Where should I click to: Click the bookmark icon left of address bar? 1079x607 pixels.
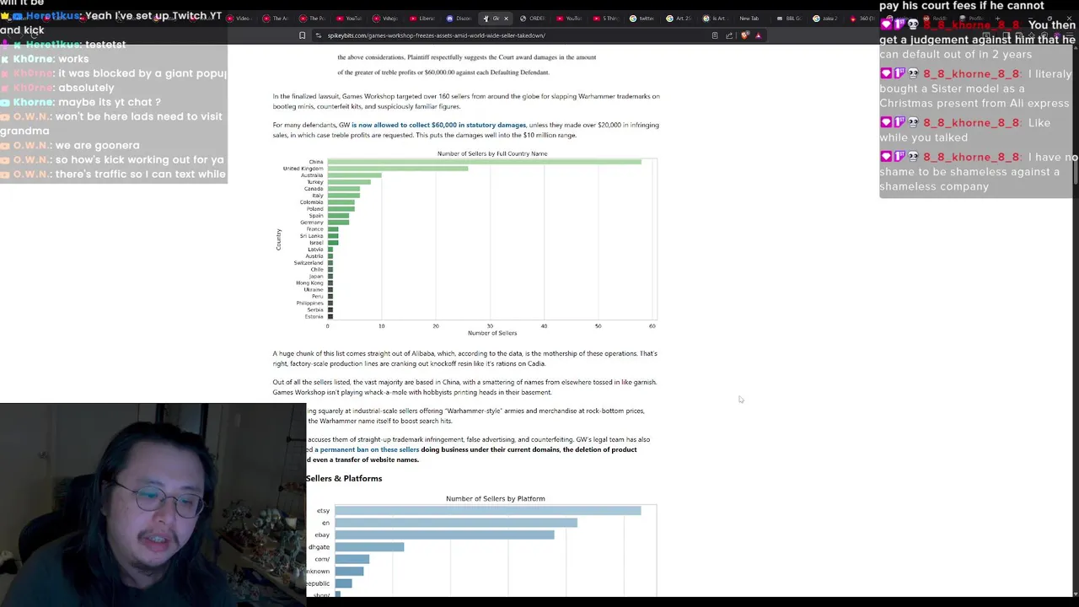(x=302, y=35)
